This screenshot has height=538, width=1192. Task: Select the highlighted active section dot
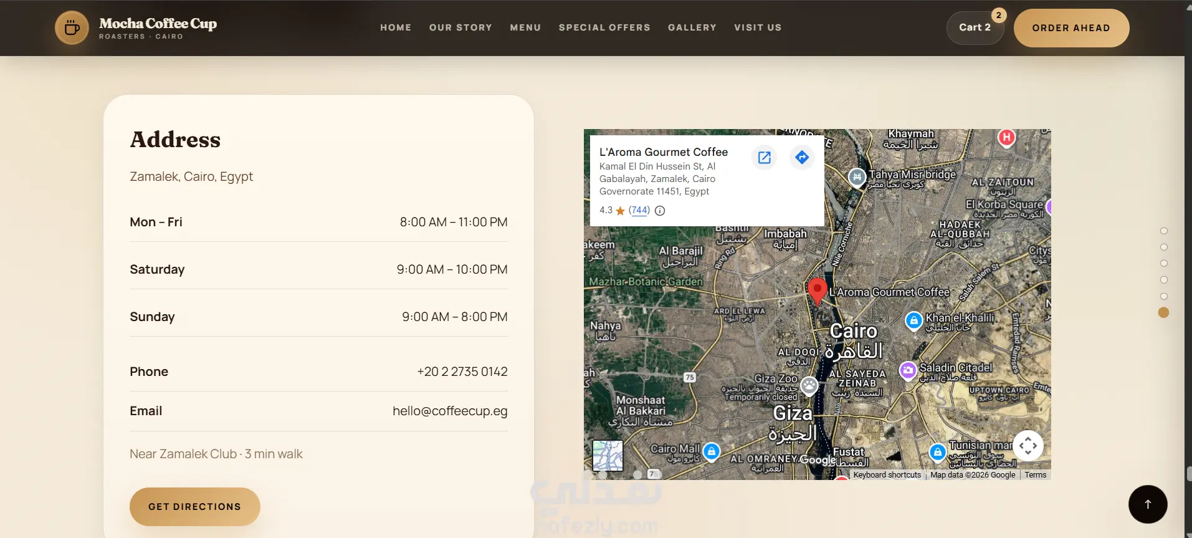tap(1163, 312)
